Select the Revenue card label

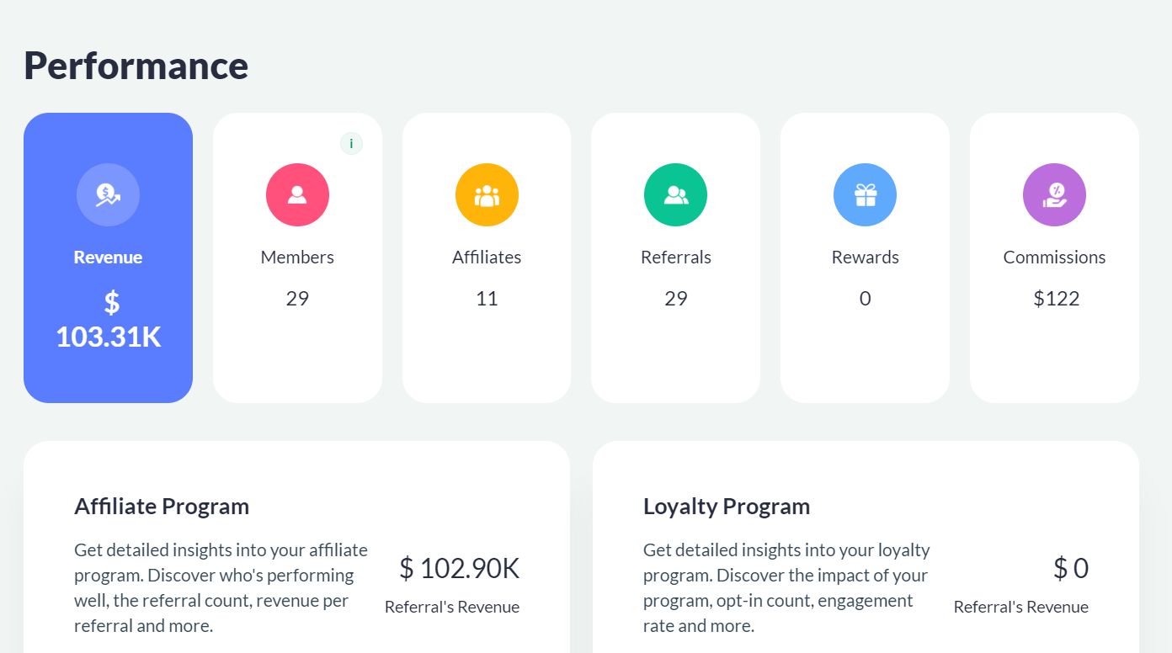tap(108, 257)
